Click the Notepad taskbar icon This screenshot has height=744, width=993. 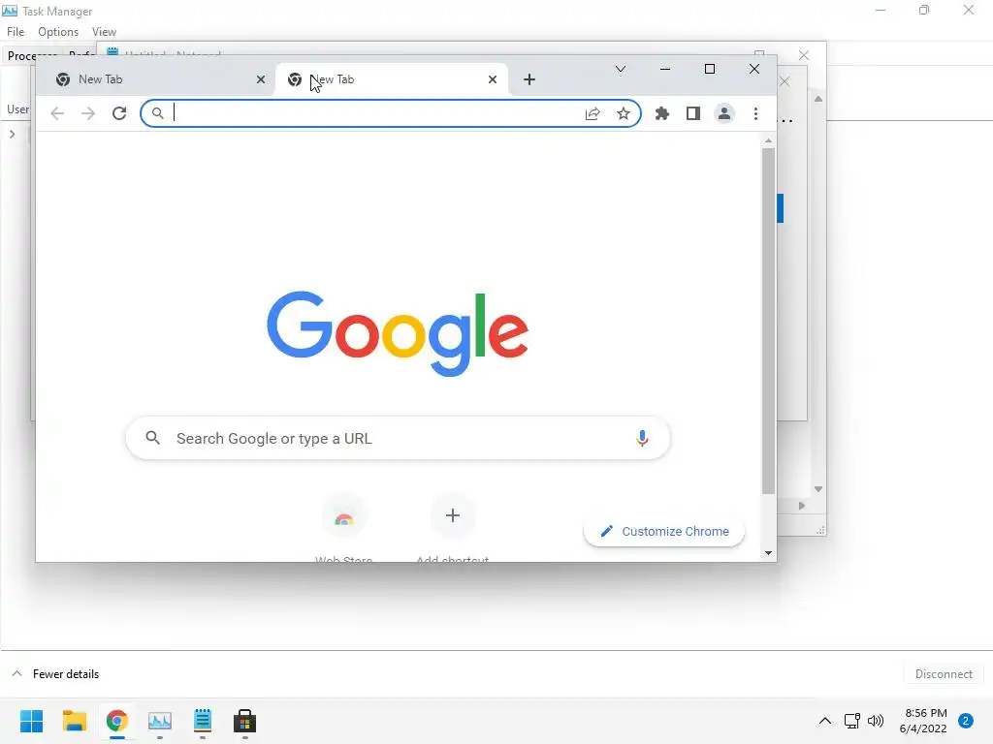(x=202, y=721)
